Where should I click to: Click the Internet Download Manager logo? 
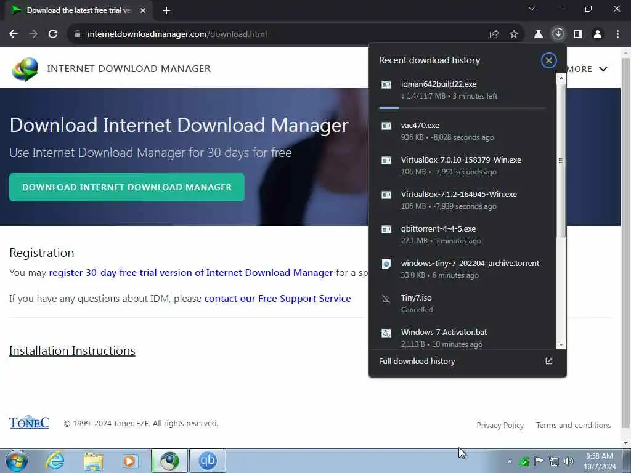pos(25,69)
